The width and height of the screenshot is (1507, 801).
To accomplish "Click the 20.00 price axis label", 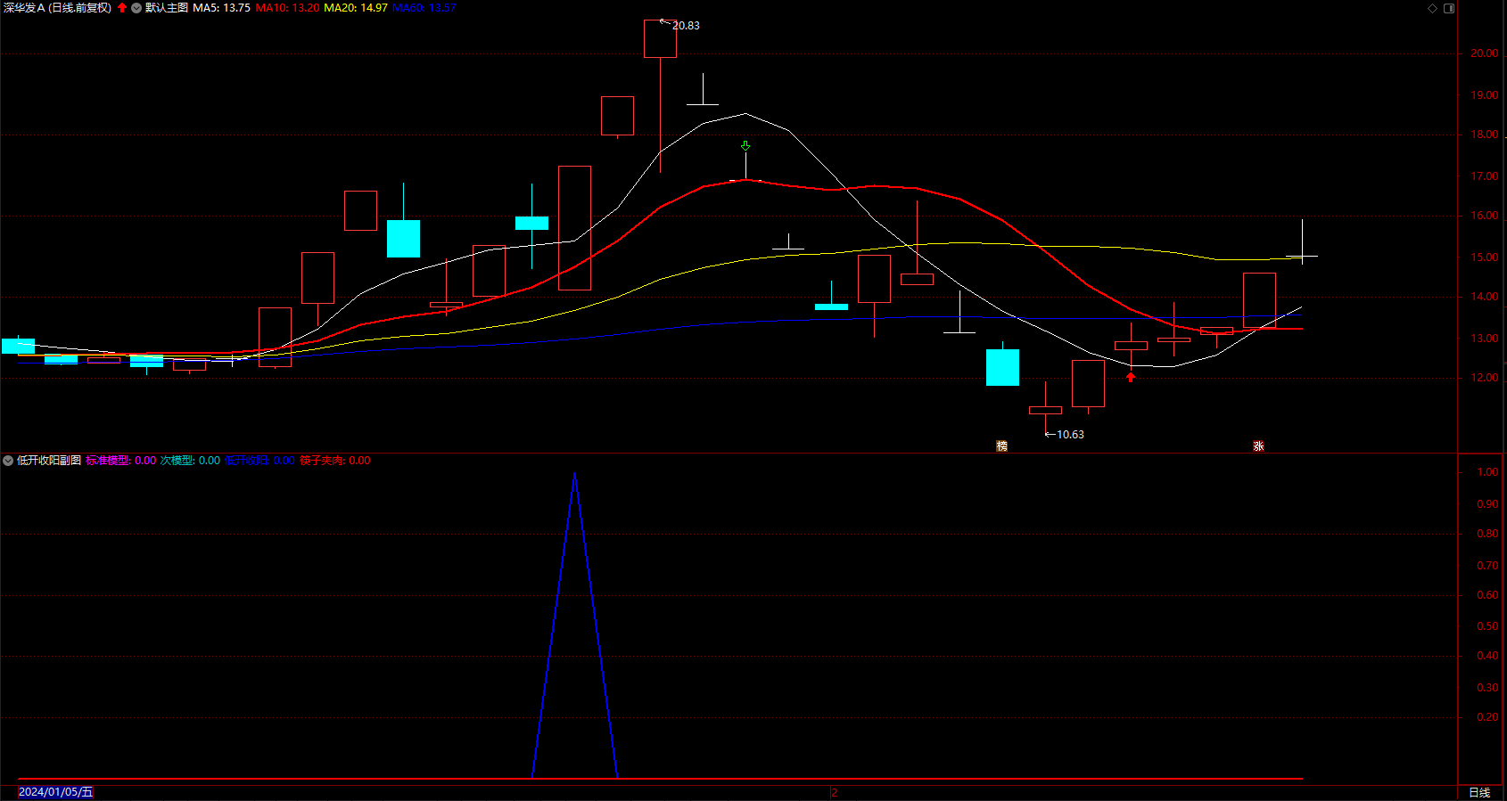I will pyautogui.click(x=1484, y=53).
